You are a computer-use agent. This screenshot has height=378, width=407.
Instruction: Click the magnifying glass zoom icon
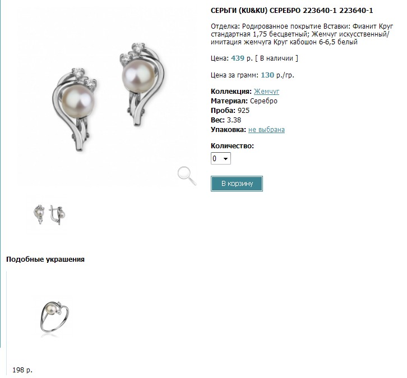coord(187,176)
